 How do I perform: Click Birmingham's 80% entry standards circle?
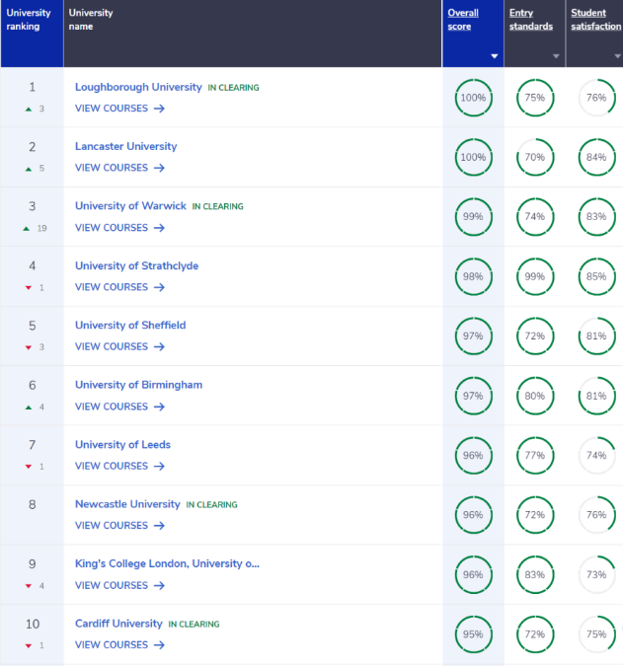point(535,396)
